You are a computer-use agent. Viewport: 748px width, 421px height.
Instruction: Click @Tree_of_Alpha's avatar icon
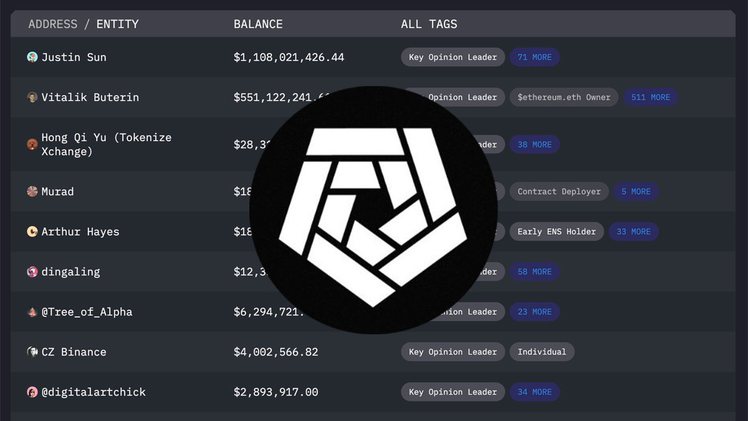32,312
